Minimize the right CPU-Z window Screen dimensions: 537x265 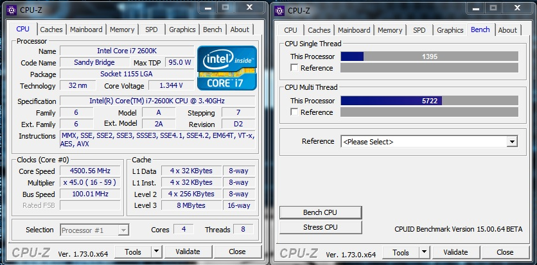tap(476, 8)
